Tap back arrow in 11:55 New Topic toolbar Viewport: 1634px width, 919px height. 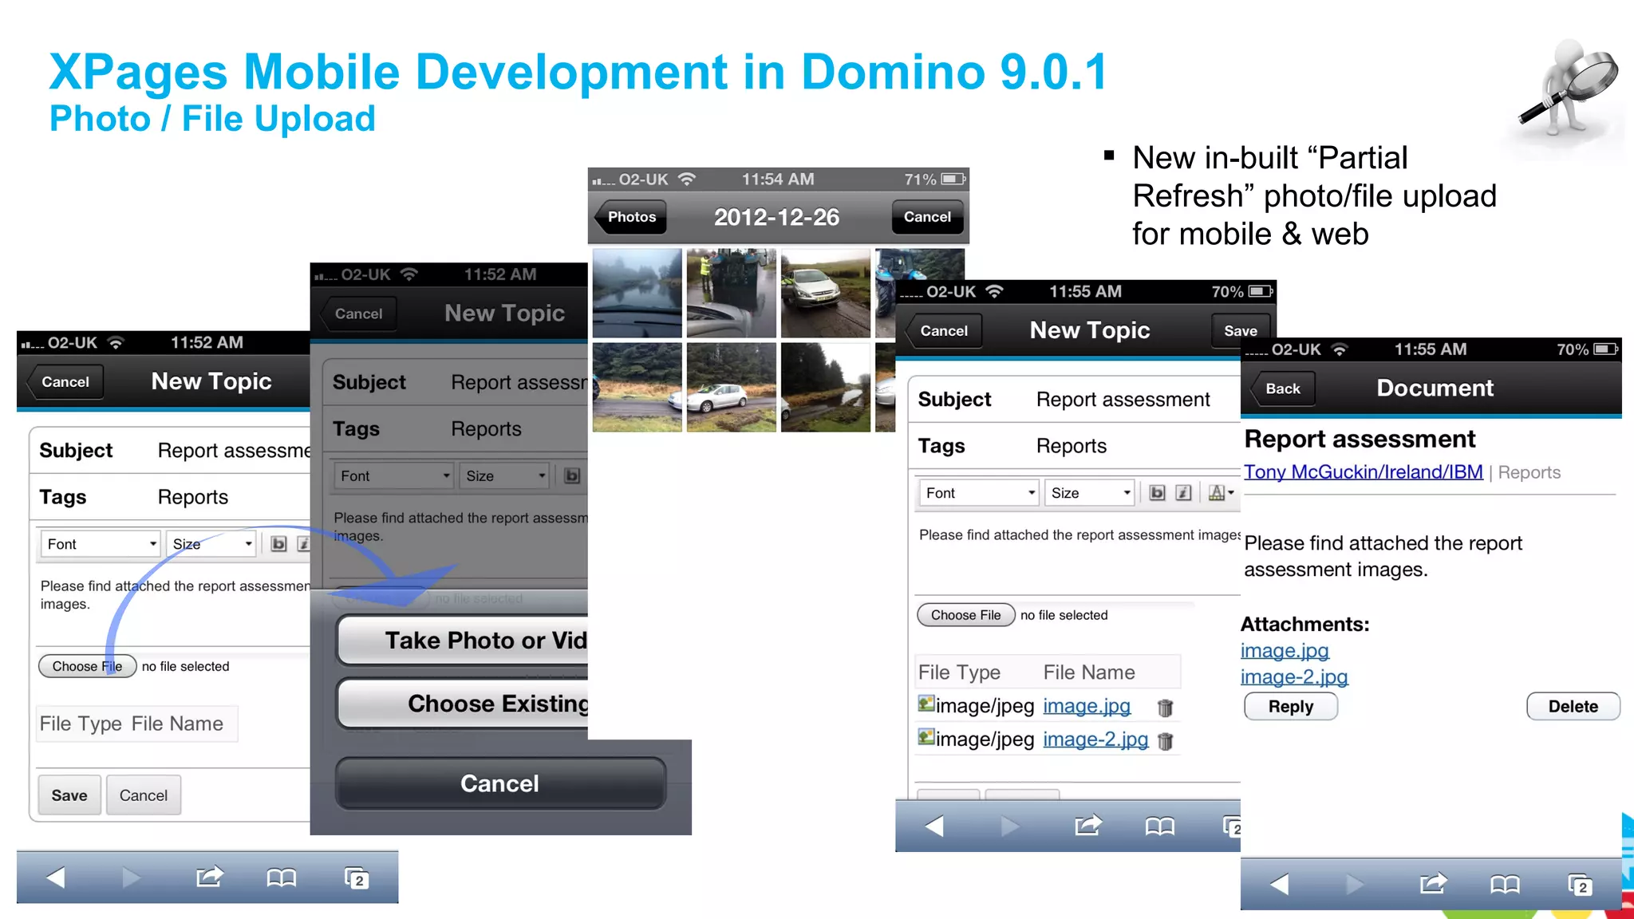[934, 826]
